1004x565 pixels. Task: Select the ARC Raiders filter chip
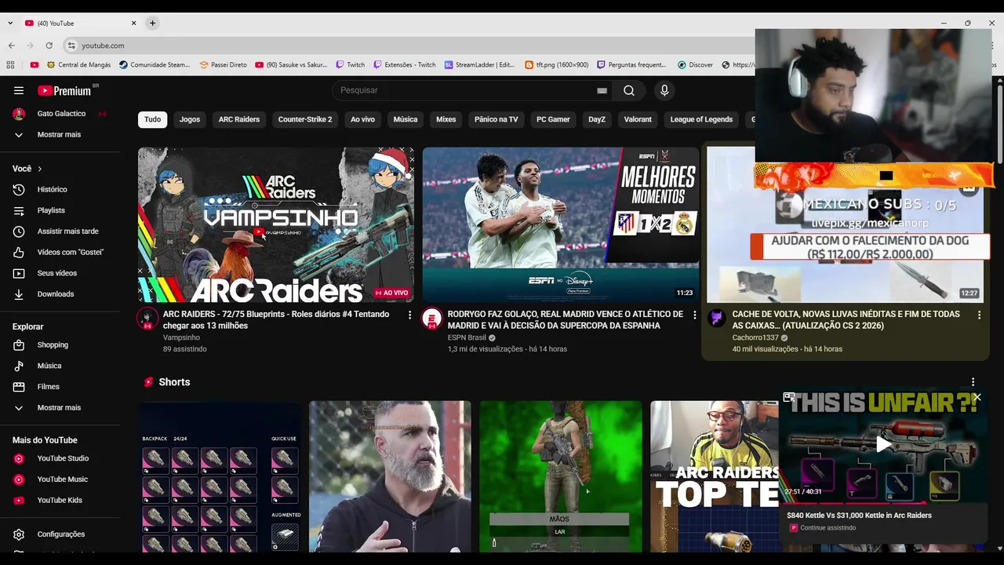tap(239, 119)
